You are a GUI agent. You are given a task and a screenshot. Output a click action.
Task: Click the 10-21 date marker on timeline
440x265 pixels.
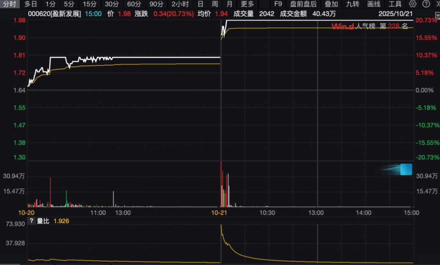(x=219, y=213)
